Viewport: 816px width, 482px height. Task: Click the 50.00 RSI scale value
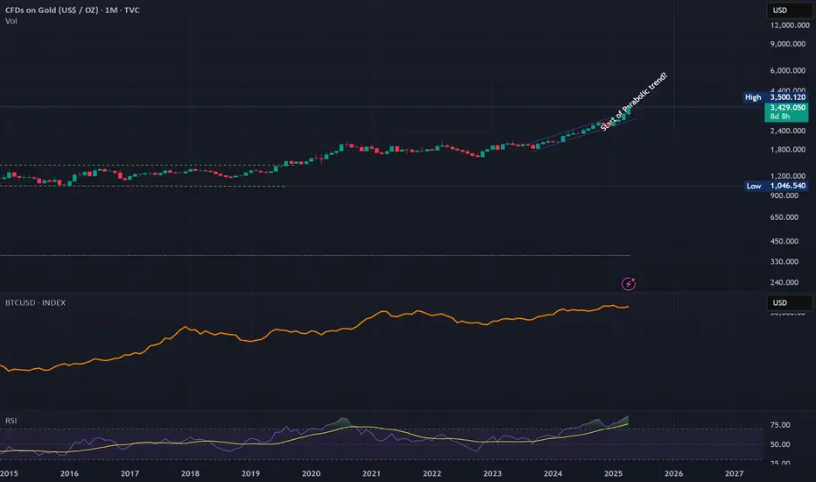point(780,444)
